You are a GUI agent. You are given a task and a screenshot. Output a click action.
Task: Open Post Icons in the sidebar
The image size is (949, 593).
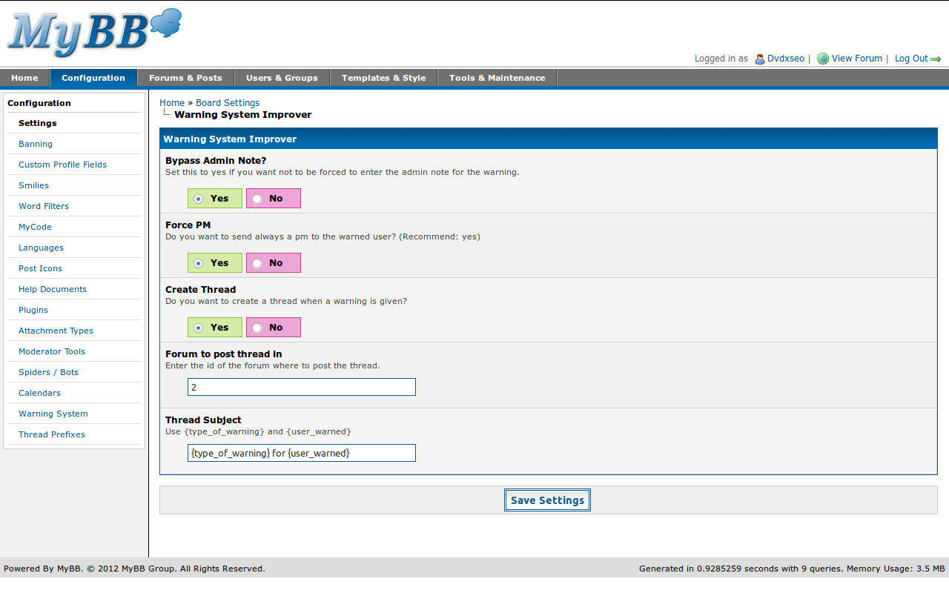pos(40,268)
